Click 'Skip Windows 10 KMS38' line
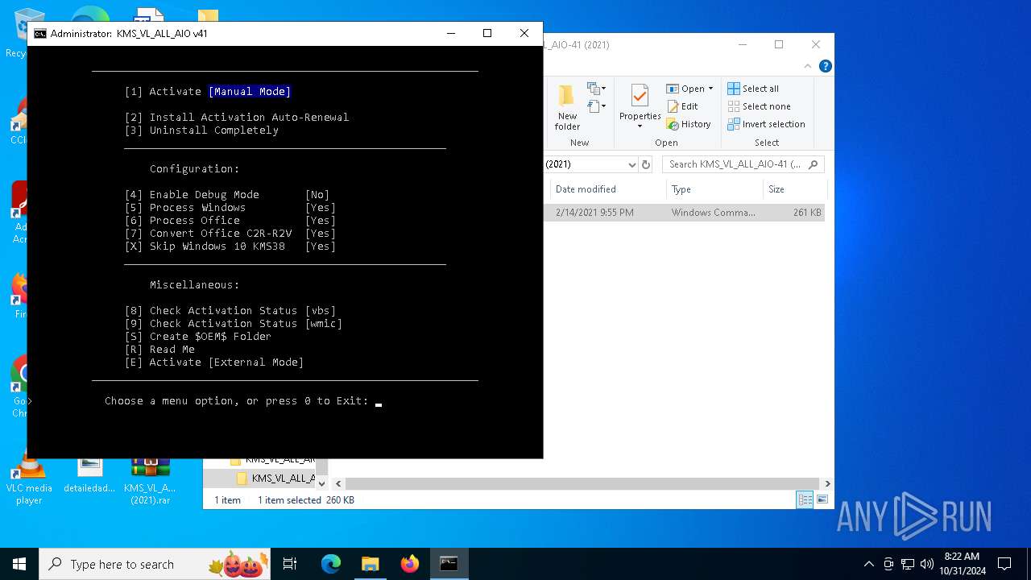 pyautogui.click(x=230, y=246)
